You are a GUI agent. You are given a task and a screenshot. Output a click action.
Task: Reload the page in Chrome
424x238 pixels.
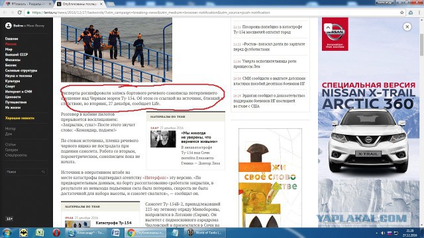click(19, 13)
